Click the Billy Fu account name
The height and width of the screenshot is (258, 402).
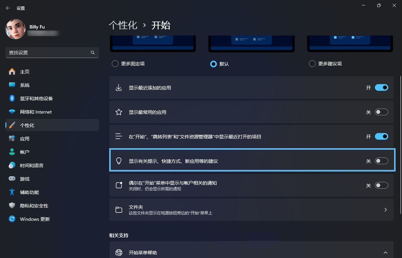pyautogui.click(x=37, y=27)
